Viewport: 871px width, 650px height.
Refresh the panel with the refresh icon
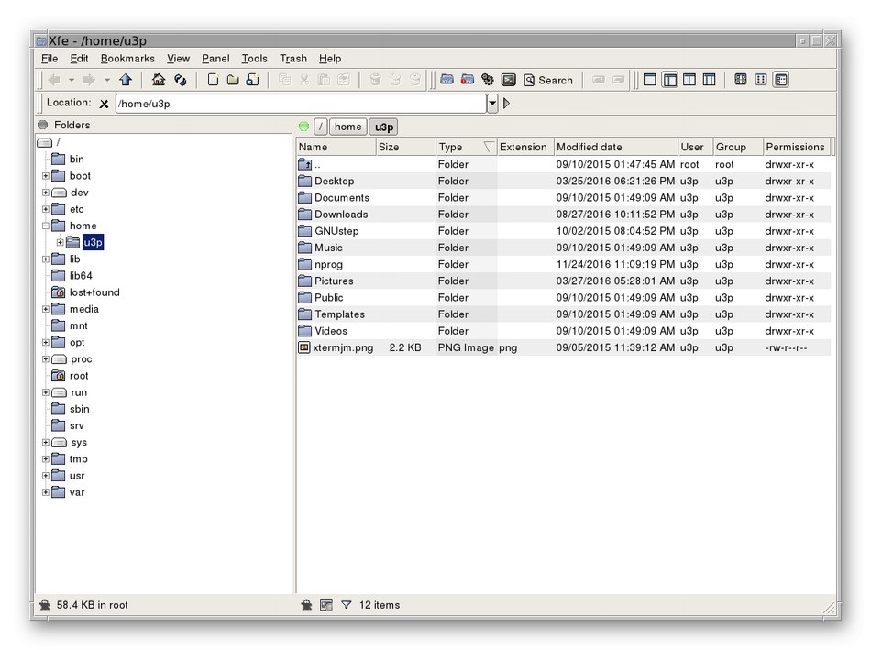coord(181,81)
